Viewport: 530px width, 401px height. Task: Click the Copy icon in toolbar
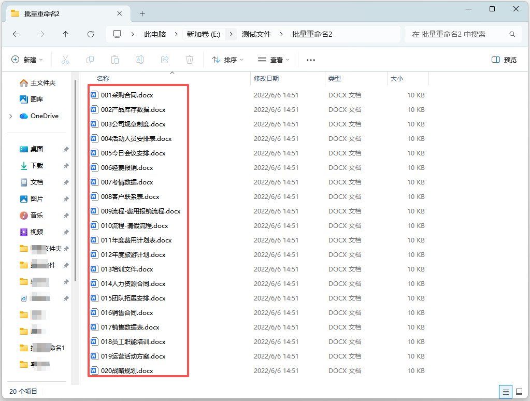click(x=90, y=60)
